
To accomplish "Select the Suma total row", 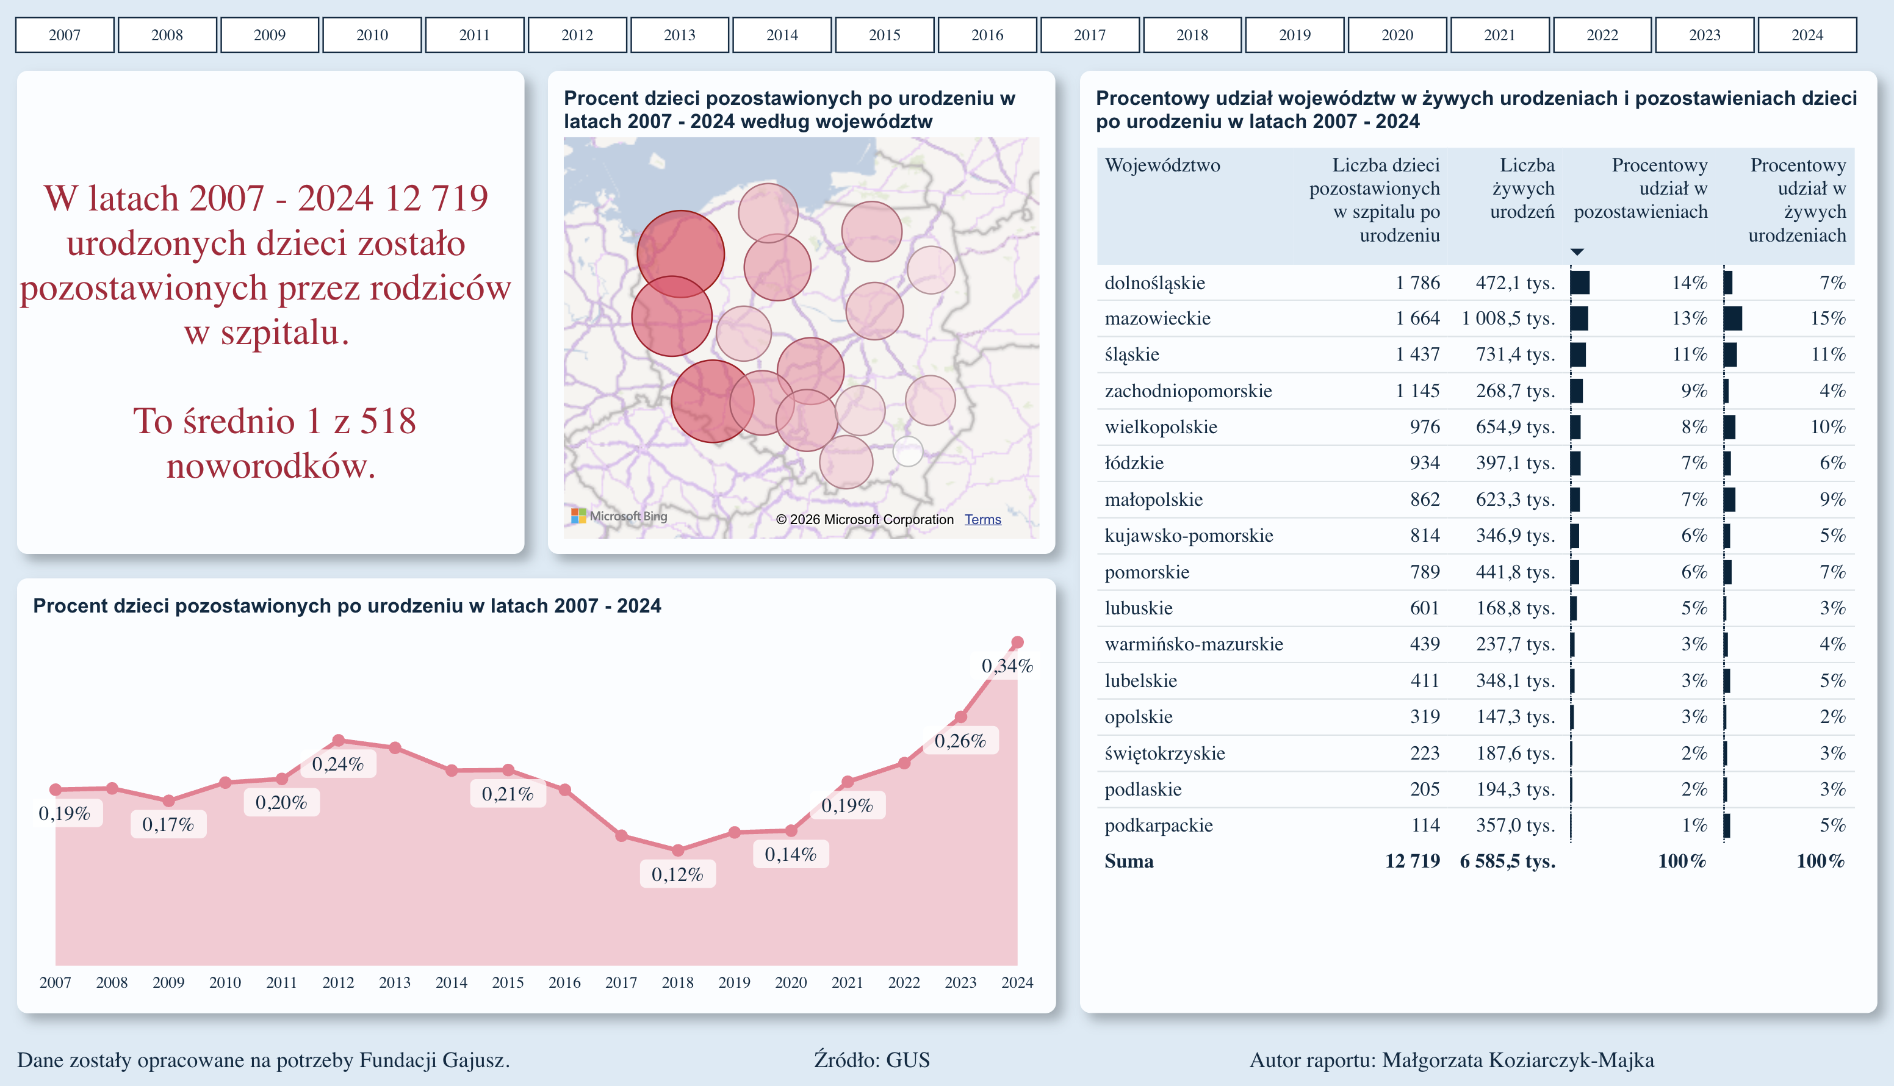I will point(1129,861).
